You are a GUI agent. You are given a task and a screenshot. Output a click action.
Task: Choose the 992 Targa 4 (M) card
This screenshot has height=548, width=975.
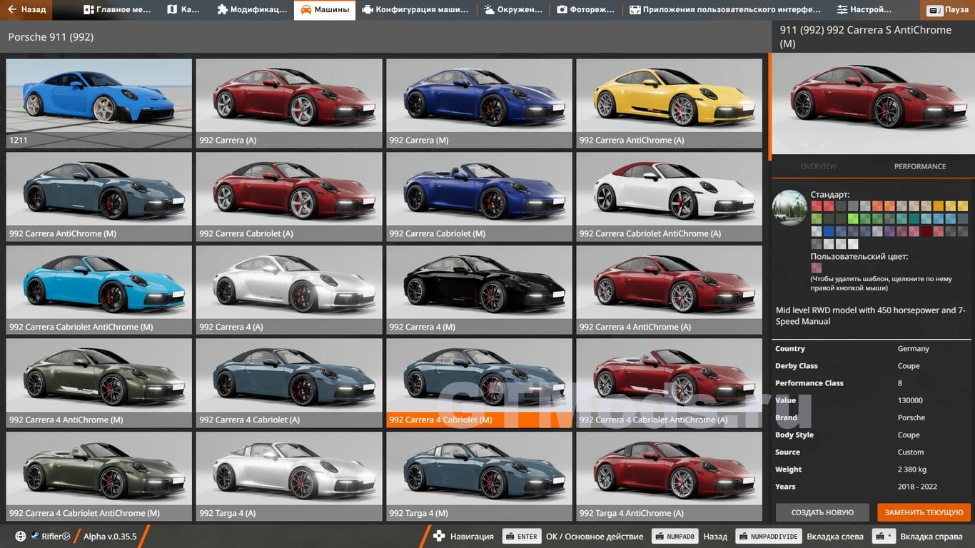pyautogui.click(x=479, y=476)
